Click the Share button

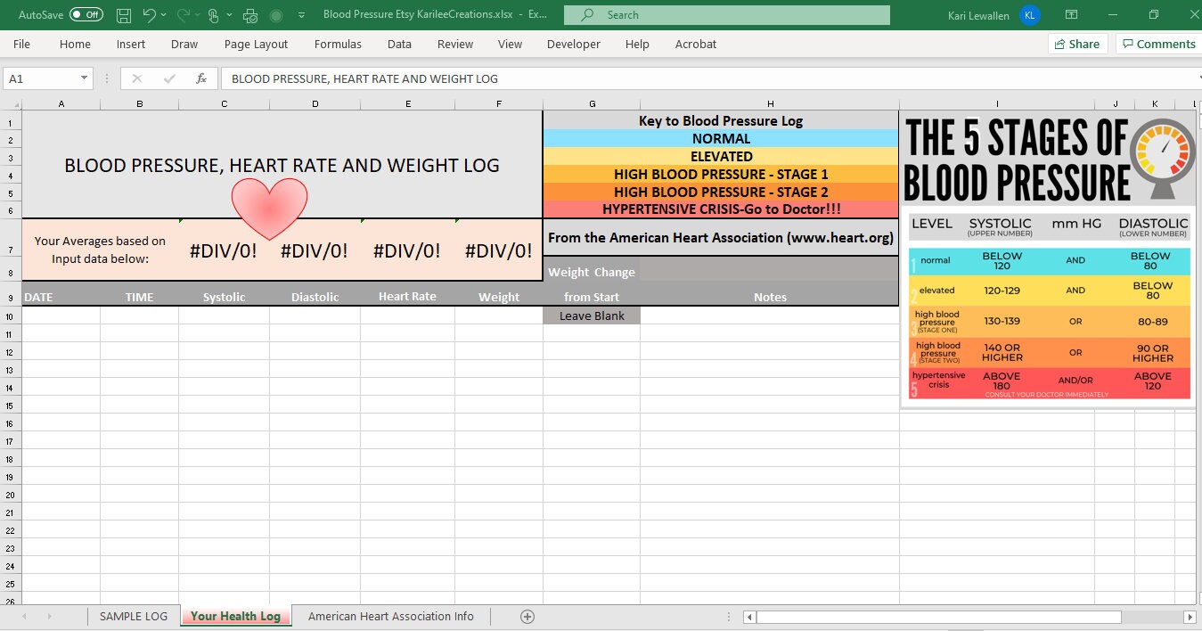tap(1076, 43)
